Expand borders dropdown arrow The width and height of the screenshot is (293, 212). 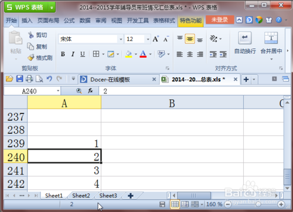pos(103,54)
